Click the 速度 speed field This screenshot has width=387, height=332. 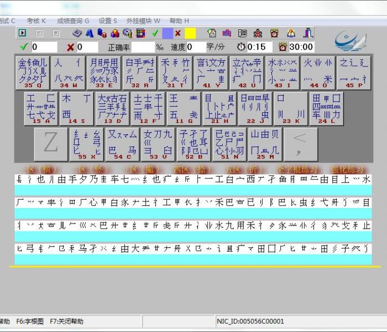point(196,47)
